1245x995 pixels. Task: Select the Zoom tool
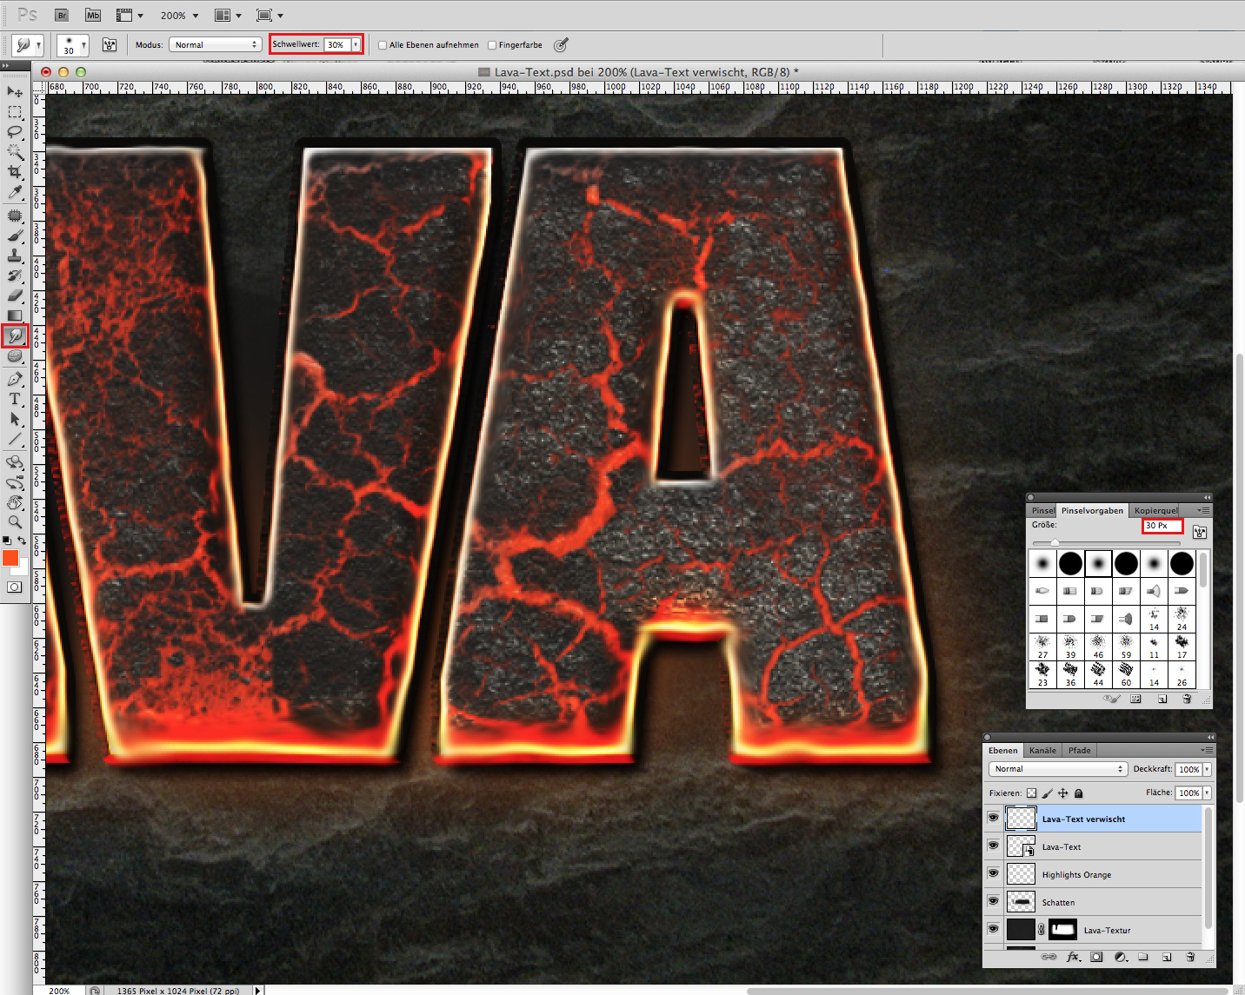click(15, 522)
